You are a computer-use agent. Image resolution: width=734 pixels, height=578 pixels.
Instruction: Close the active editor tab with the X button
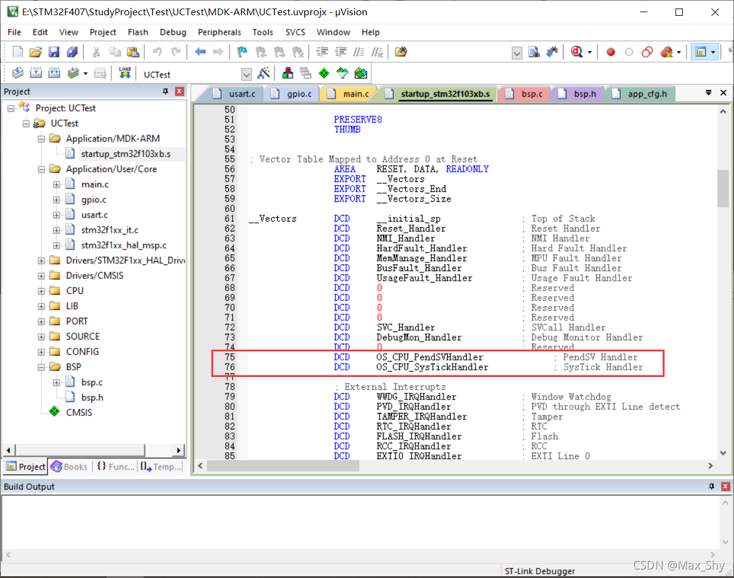(x=724, y=93)
